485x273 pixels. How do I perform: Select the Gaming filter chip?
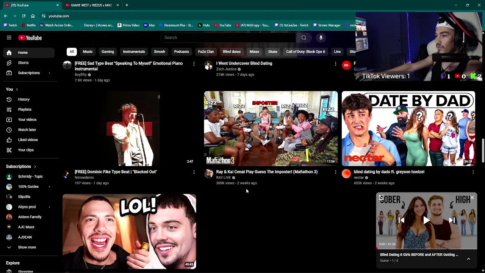[x=108, y=52]
